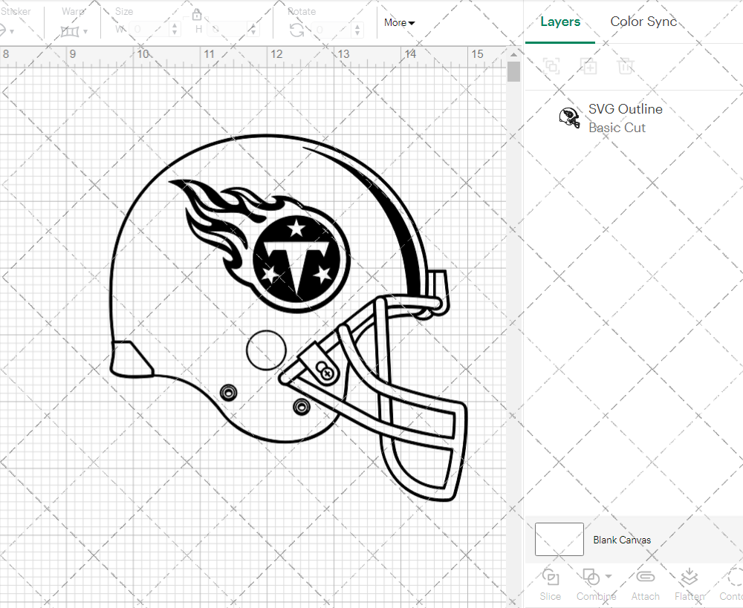Screen dimensions: 743x608
Task: Click the Delete layer trash icon
Action: click(626, 66)
